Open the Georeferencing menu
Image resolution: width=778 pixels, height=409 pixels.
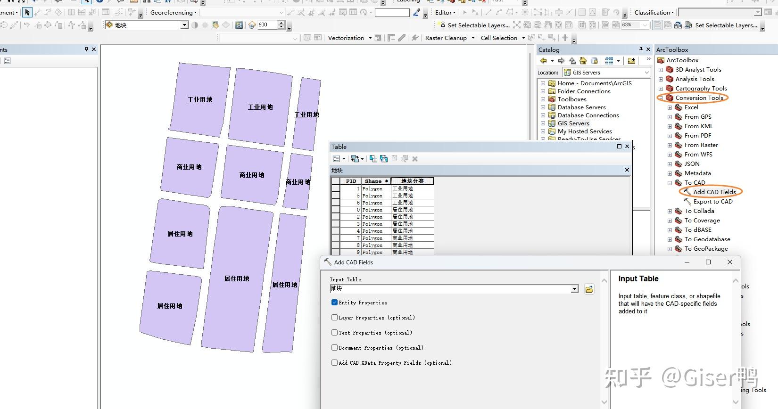tap(173, 12)
